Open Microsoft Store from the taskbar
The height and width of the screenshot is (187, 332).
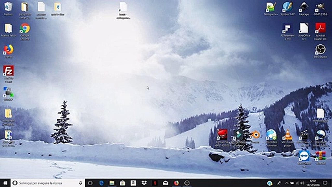(123, 183)
